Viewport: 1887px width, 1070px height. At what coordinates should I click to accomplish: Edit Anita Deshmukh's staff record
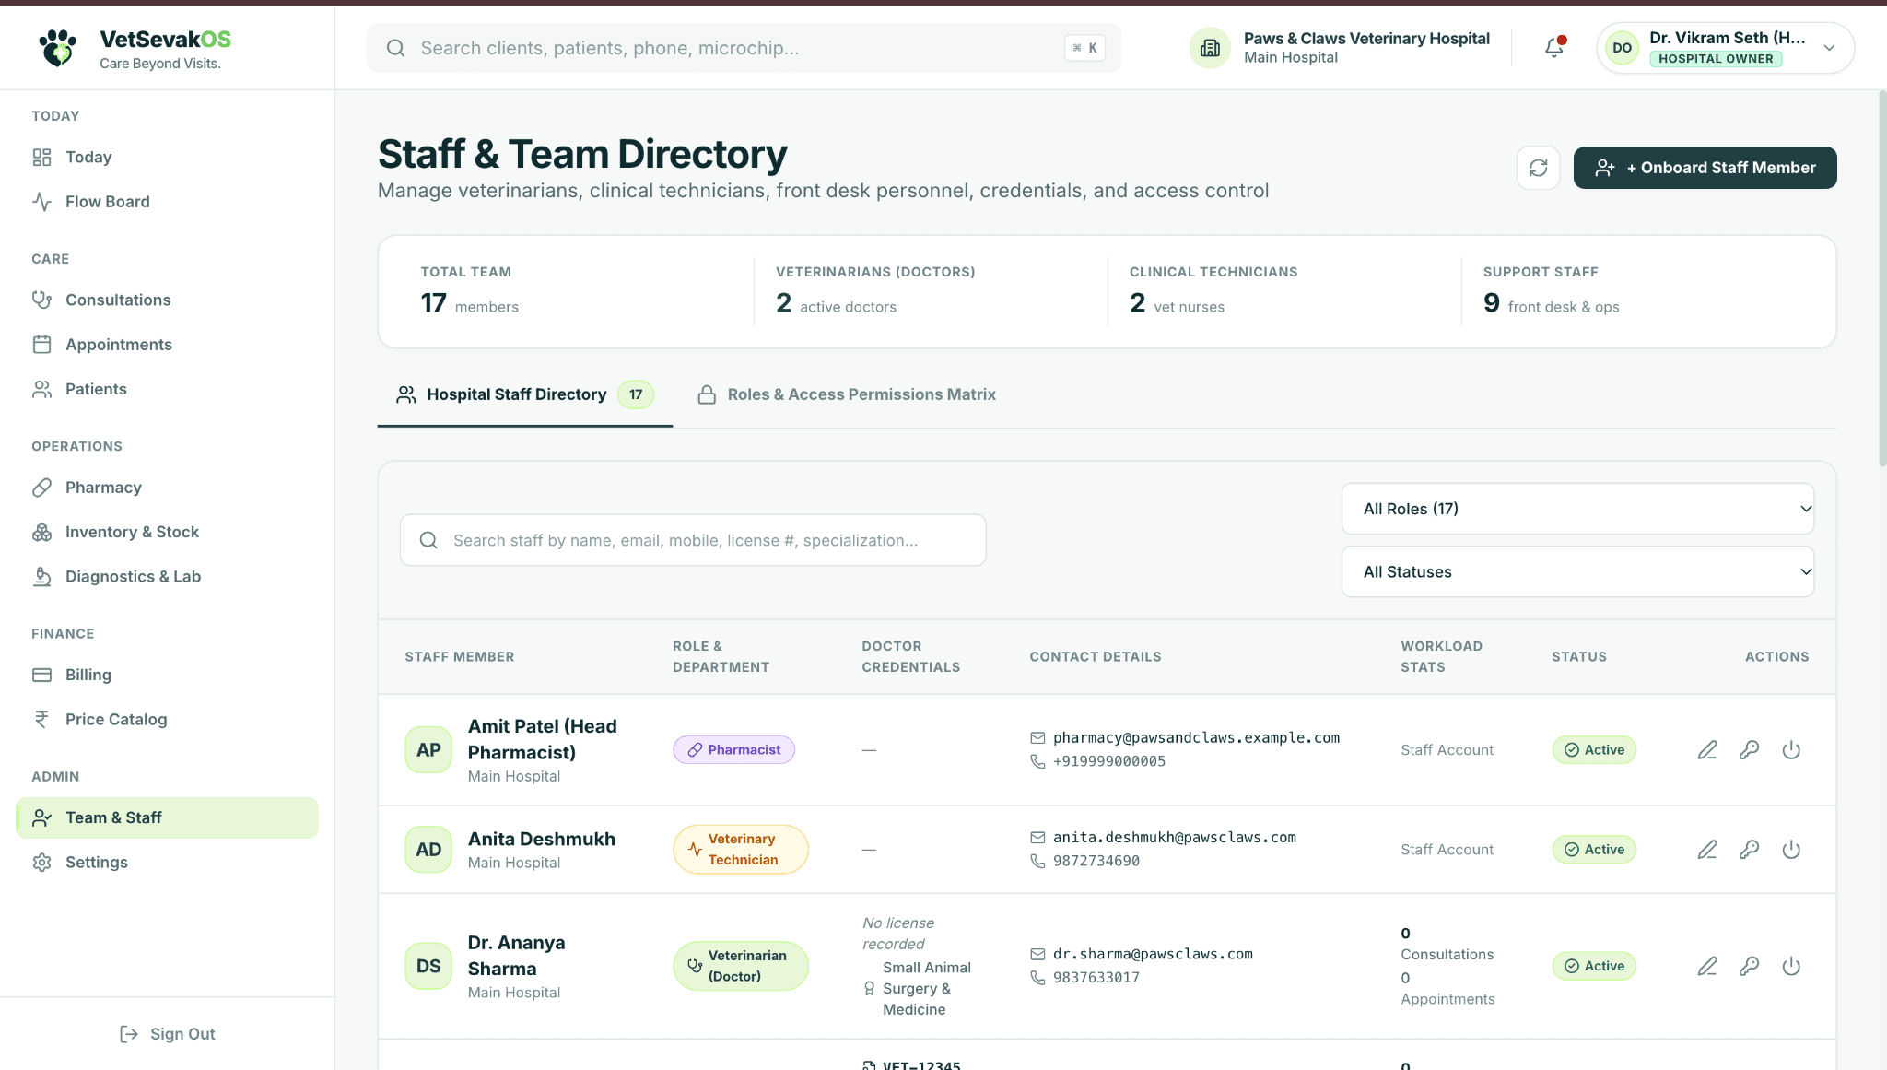[1707, 850]
